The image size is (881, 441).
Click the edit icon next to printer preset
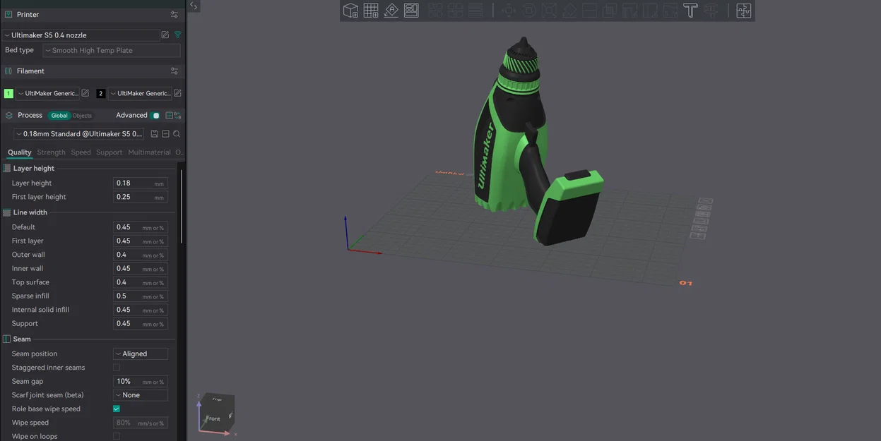point(165,34)
